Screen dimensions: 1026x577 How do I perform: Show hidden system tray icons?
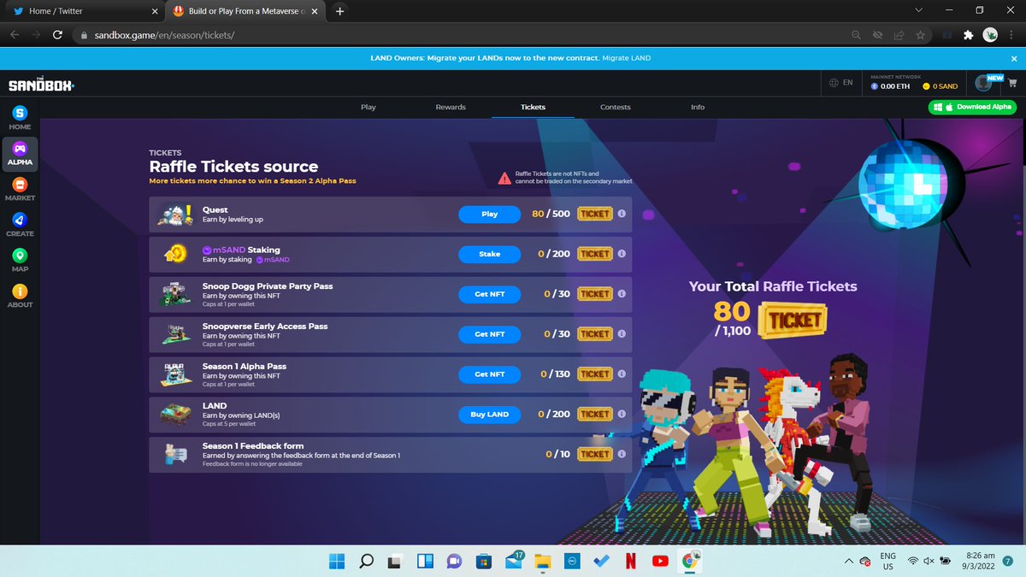click(848, 561)
